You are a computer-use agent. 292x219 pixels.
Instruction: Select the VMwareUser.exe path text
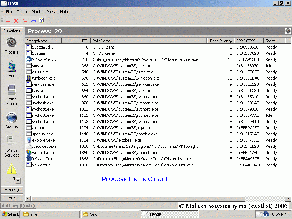(143, 165)
